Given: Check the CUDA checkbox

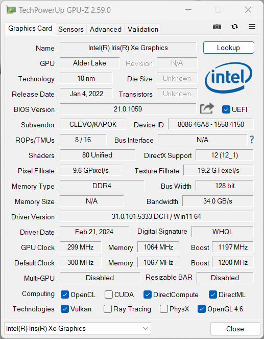Looking at the screenshot, I should 109,295.
